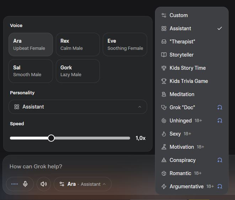The width and height of the screenshot is (235, 200).
Task: Choose the Meditation personality
Action: (x=192, y=94)
